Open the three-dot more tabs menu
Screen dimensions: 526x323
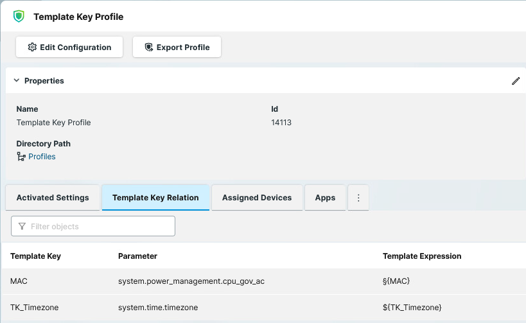[358, 198]
